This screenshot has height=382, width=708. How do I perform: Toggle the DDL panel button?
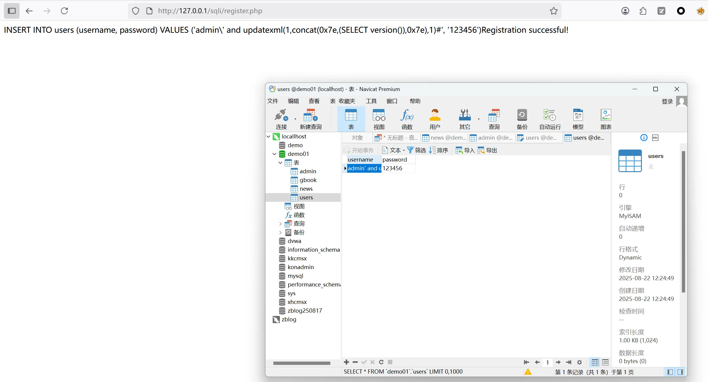655,138
